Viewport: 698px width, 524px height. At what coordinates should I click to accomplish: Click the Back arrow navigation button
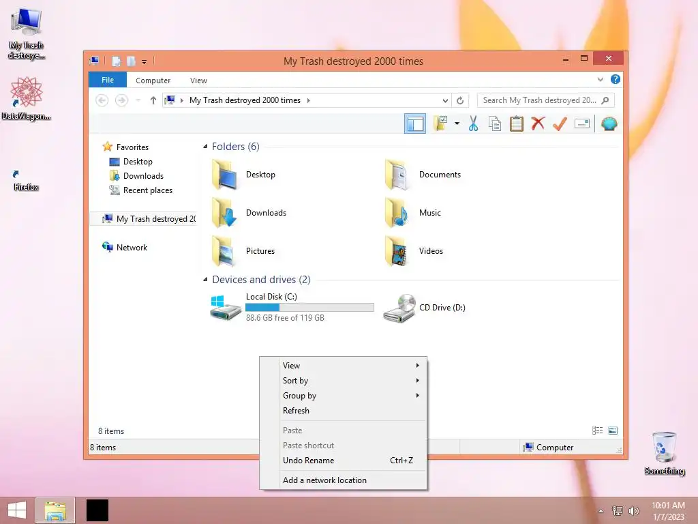coord(102,101)
